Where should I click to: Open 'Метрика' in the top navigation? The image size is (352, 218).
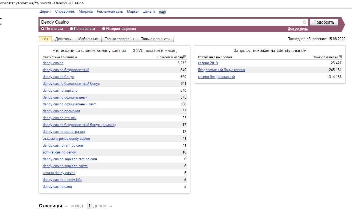(86, 12)
